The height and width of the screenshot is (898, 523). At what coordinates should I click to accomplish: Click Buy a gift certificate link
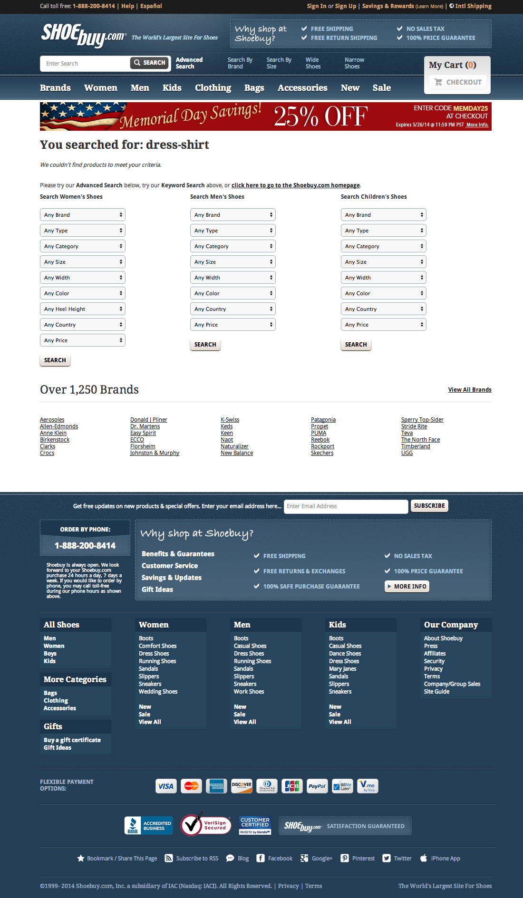coord(72,740)
